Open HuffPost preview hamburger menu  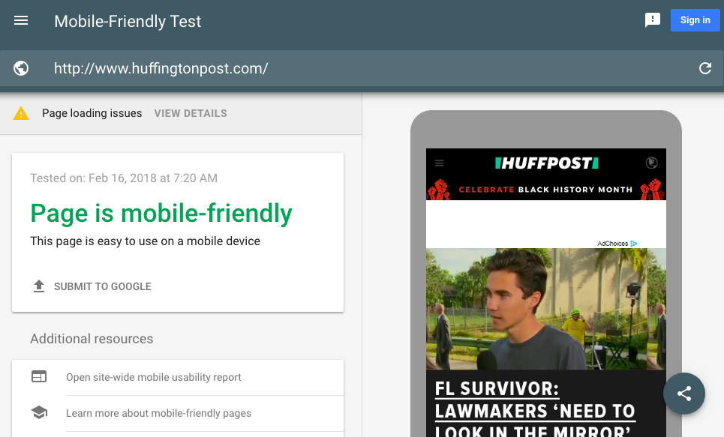pos(439,163)
